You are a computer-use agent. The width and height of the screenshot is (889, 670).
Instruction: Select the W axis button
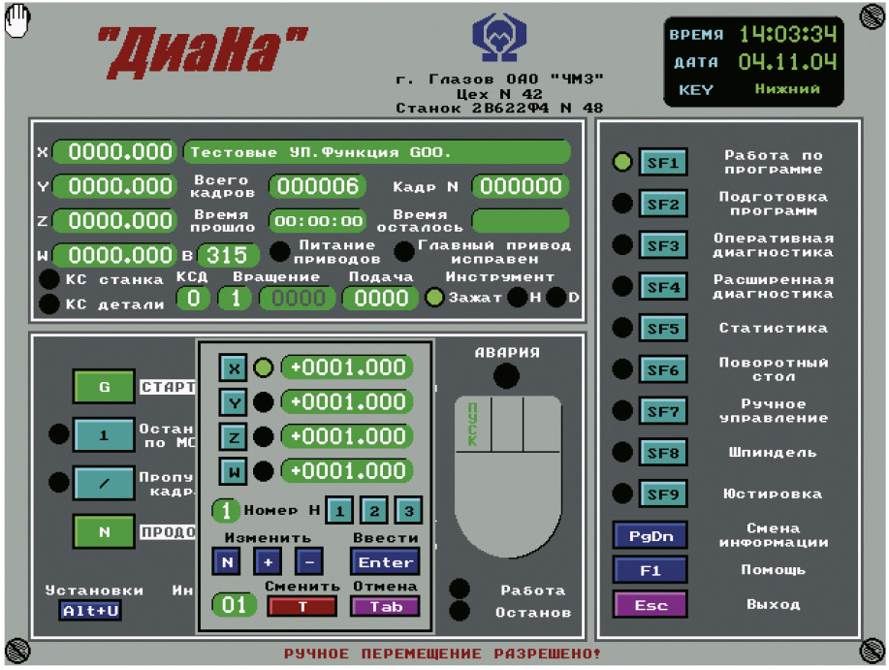click(x=233, y=471)
